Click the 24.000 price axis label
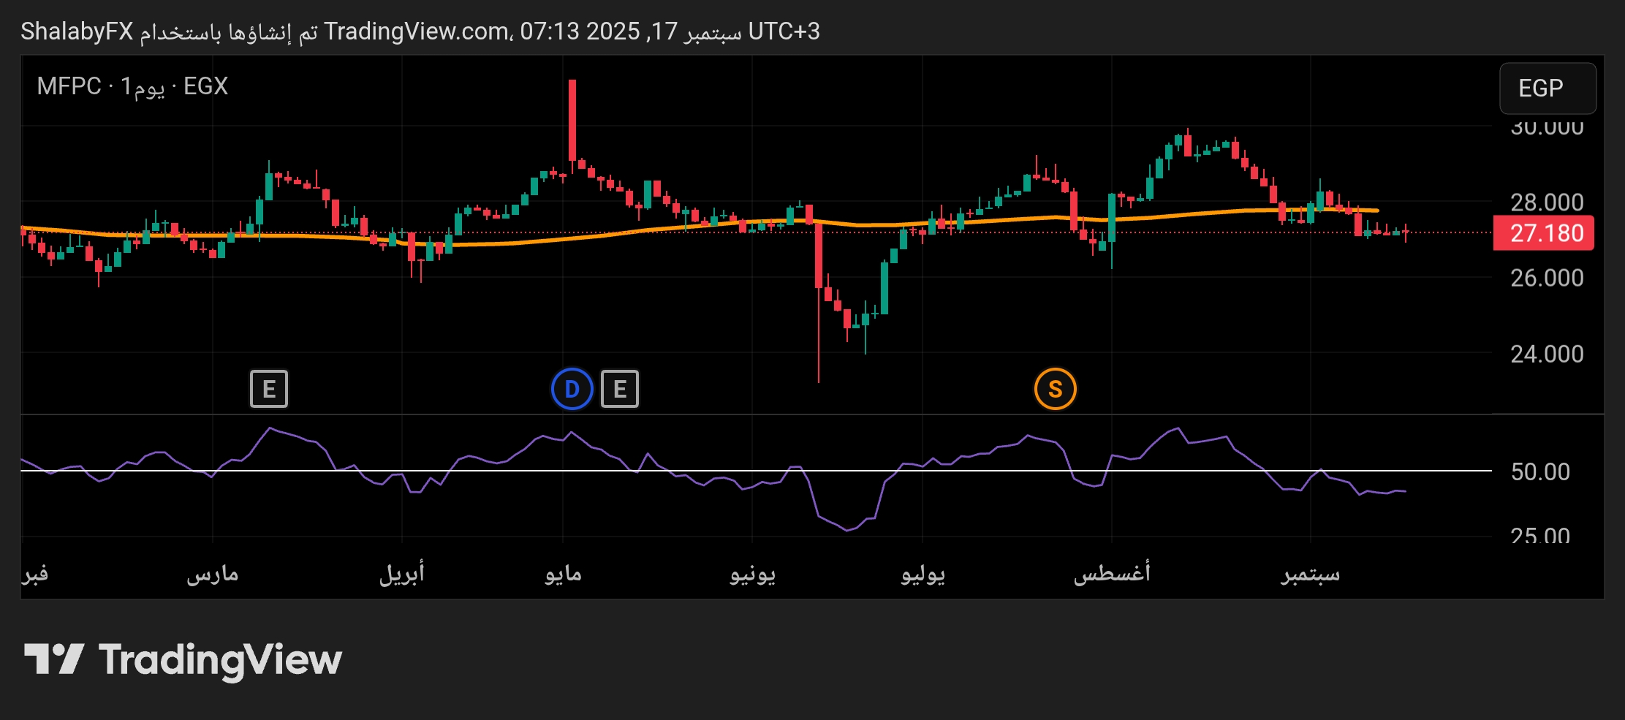The image size is (1625, 720). (x=1547, y=354)
